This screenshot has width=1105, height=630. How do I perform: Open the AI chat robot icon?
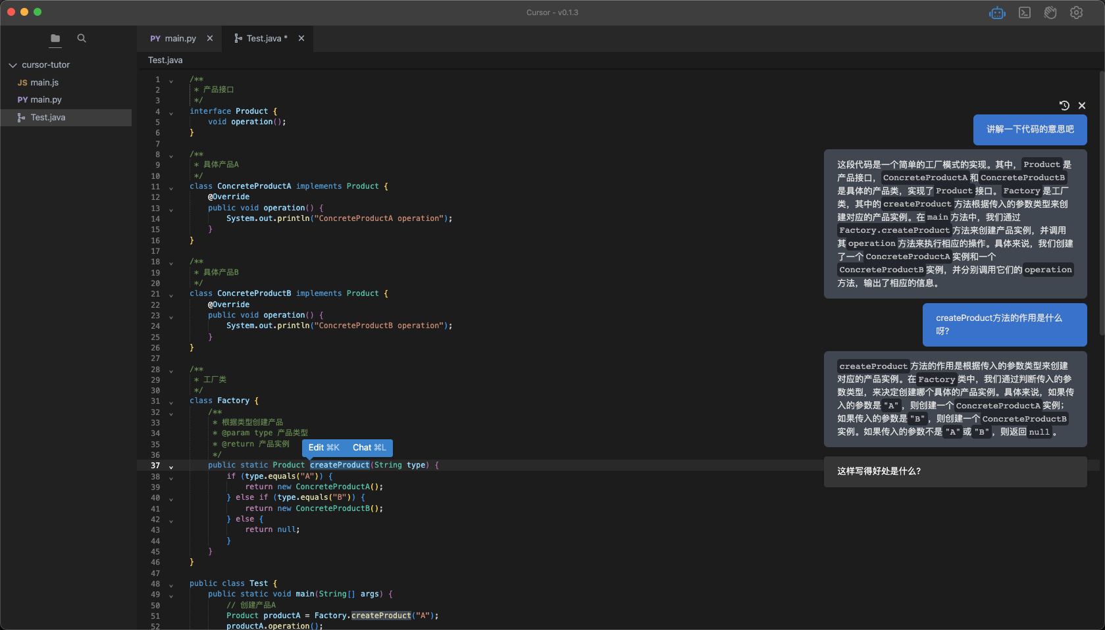tap(998, 12)
